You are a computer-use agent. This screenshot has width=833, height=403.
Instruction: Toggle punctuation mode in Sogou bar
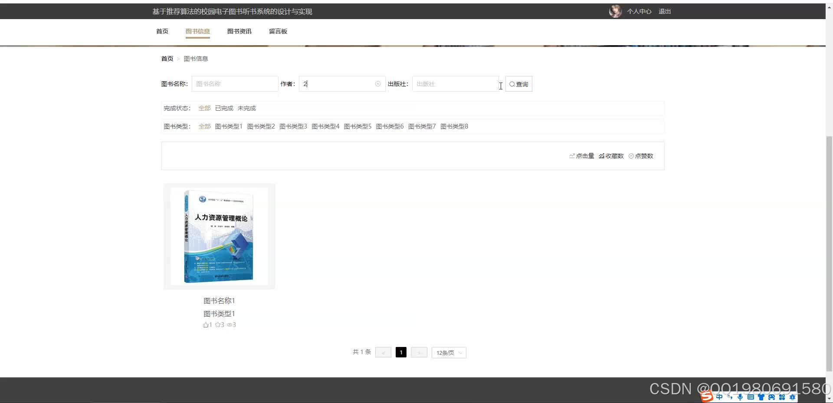pos(730,397)
